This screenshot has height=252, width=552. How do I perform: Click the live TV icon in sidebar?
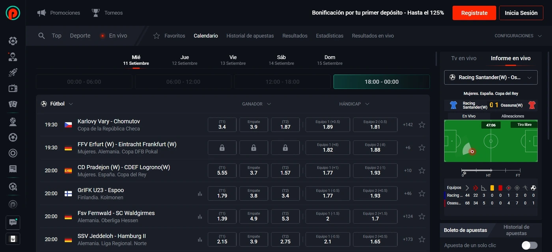point(13,88)
